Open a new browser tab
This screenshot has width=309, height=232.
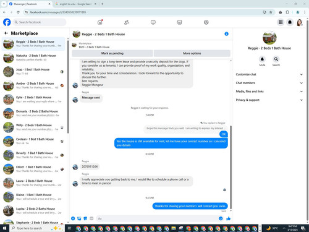click(x=102, y=4)
